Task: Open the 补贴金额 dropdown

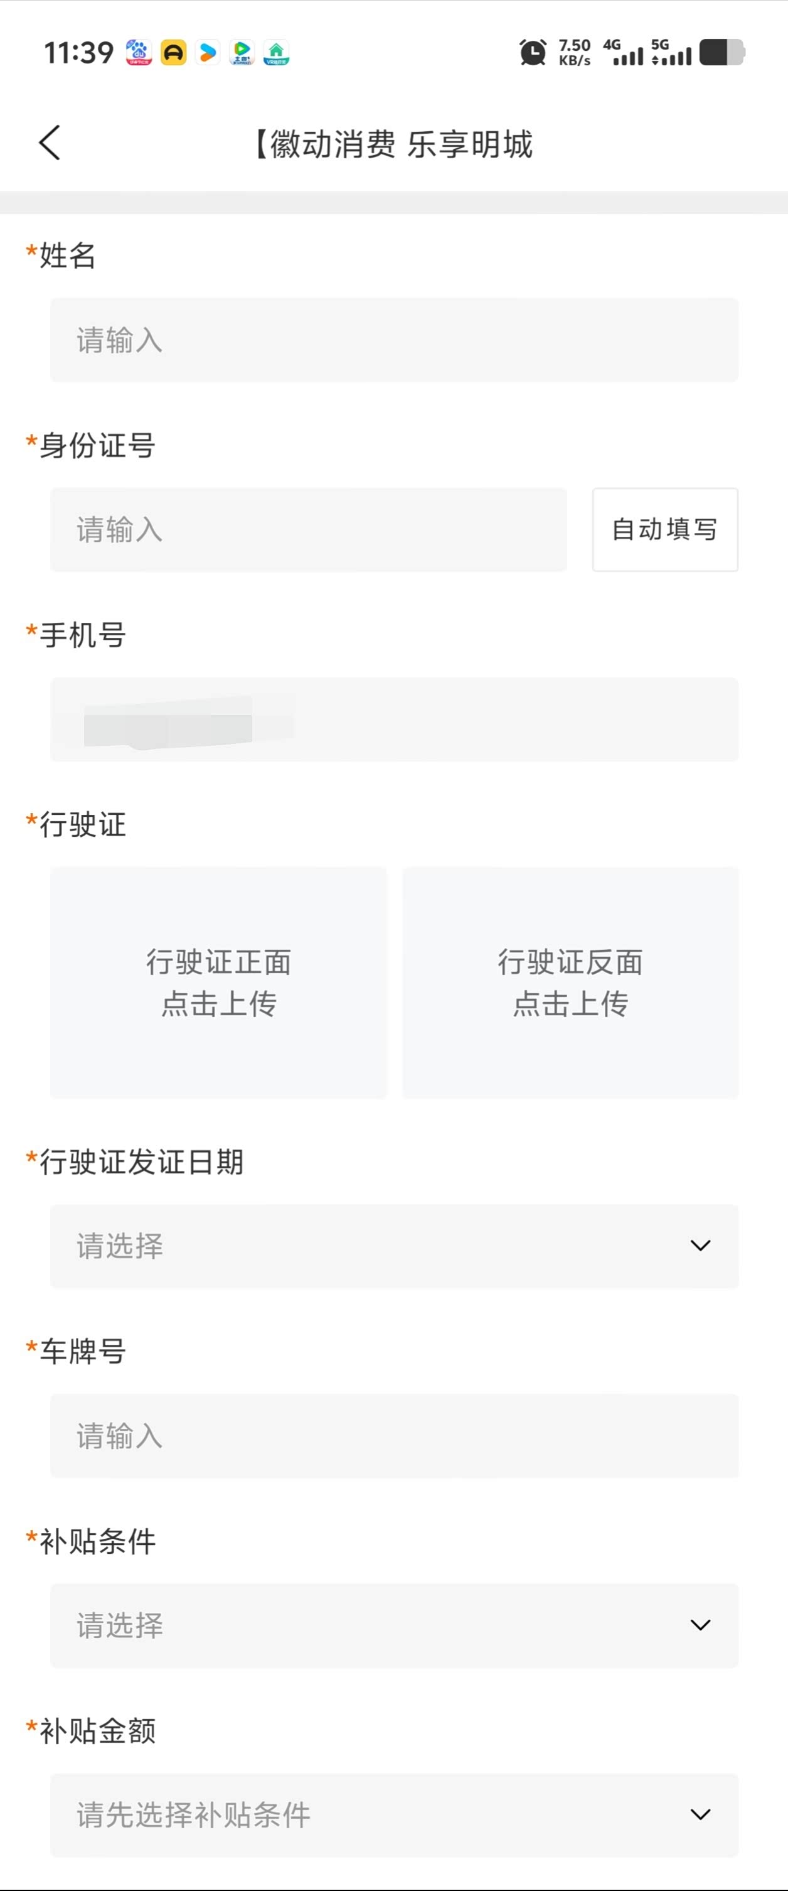Action: (x=394, y=1814)
